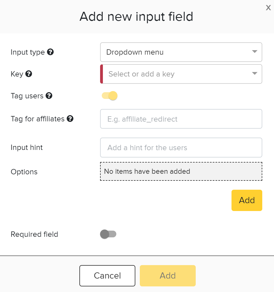Screen dimensions: 274x292
Task: Click the help icon beside Input type
Action: point(50,52)
